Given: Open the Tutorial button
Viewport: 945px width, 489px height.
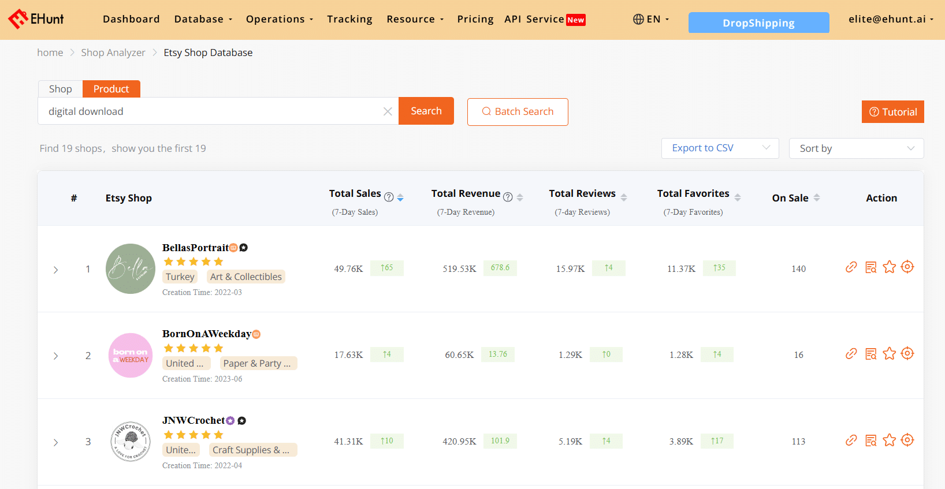Looking at the screenshot, I should 893,112.
